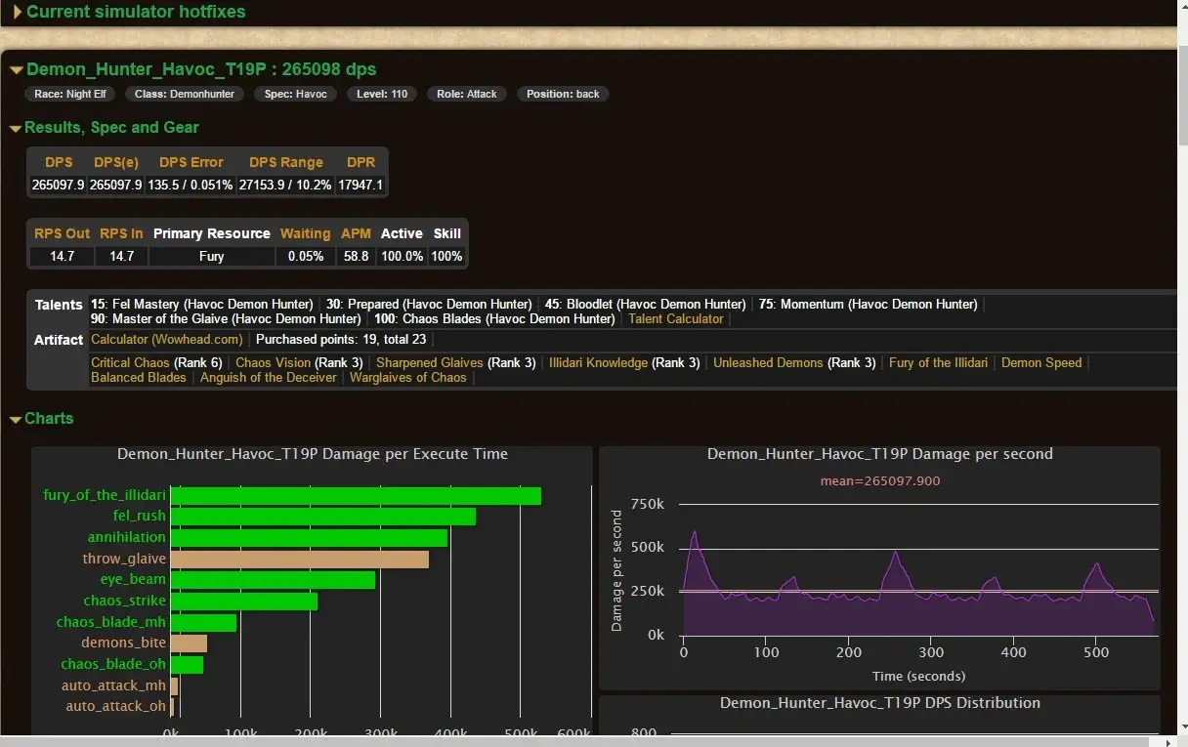
Task: Click the Unleashed Demons artifact trait
Action: pyautogui.click(x=768, y=362)
